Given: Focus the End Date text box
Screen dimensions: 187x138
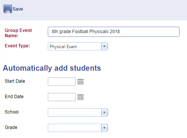Looking at the screenshot, I should (62, 97).
